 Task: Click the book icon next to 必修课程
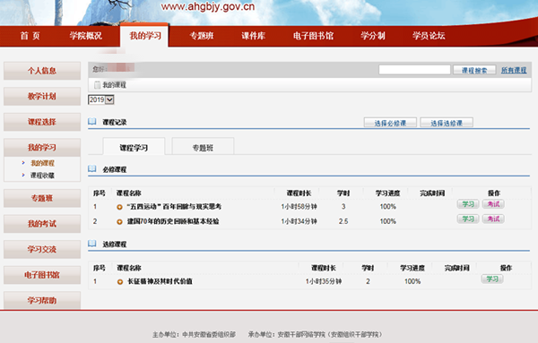92,168
